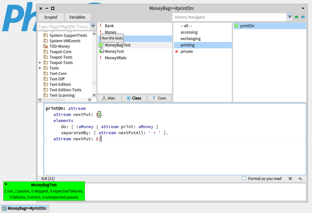This screenshot has height=213, width=312.
Task: Click the Text-Scanning package icon
Action: (46, 95)
